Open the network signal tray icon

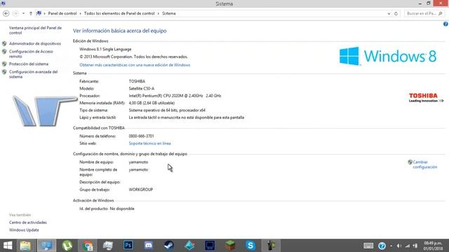pyautogui.click(x=408, y=246)
